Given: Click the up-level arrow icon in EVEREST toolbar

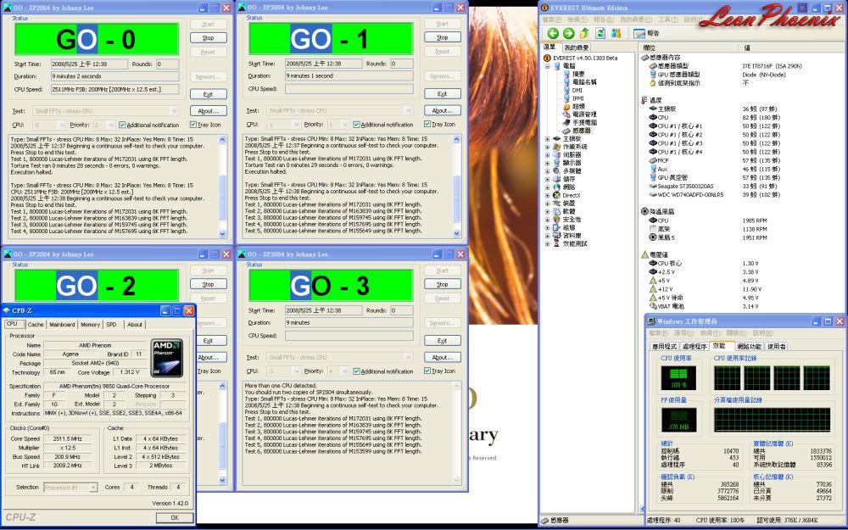Looking at the screenshot, I should point(584,34).
